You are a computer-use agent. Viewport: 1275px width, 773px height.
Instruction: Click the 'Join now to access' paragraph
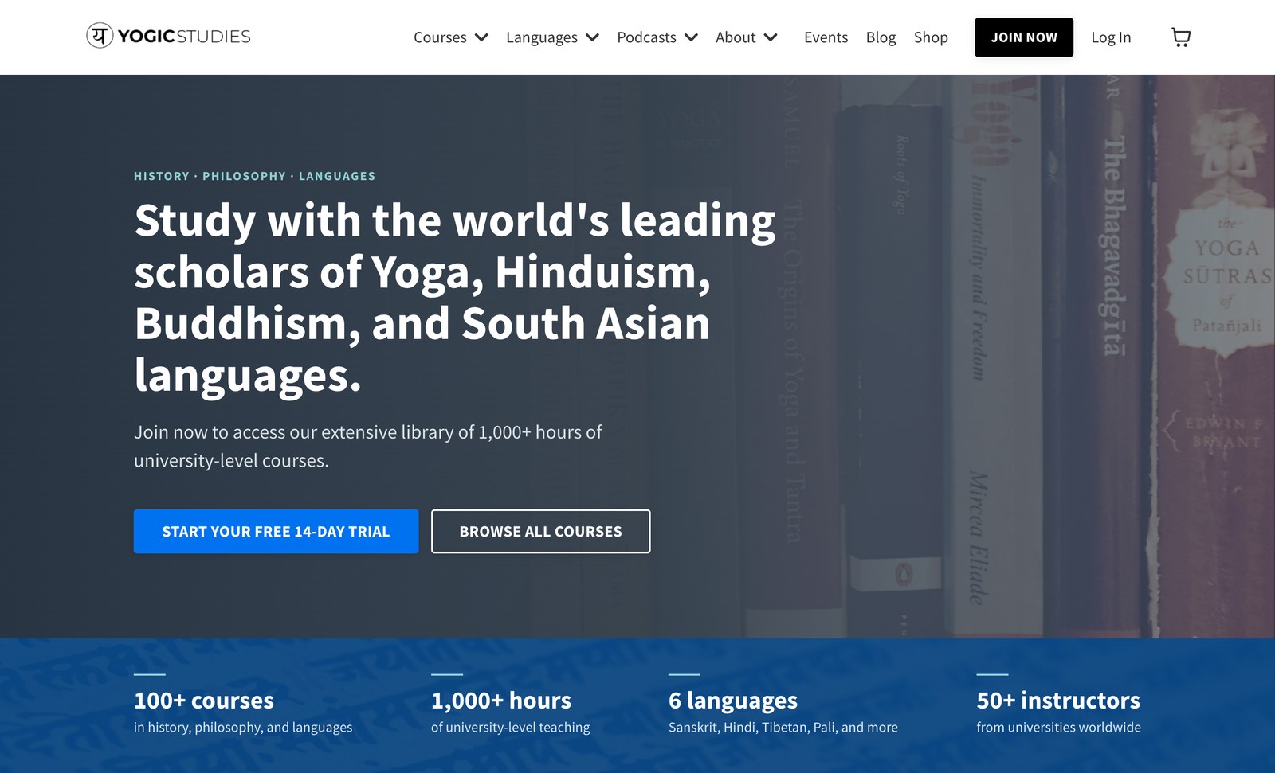pos(368,446)
